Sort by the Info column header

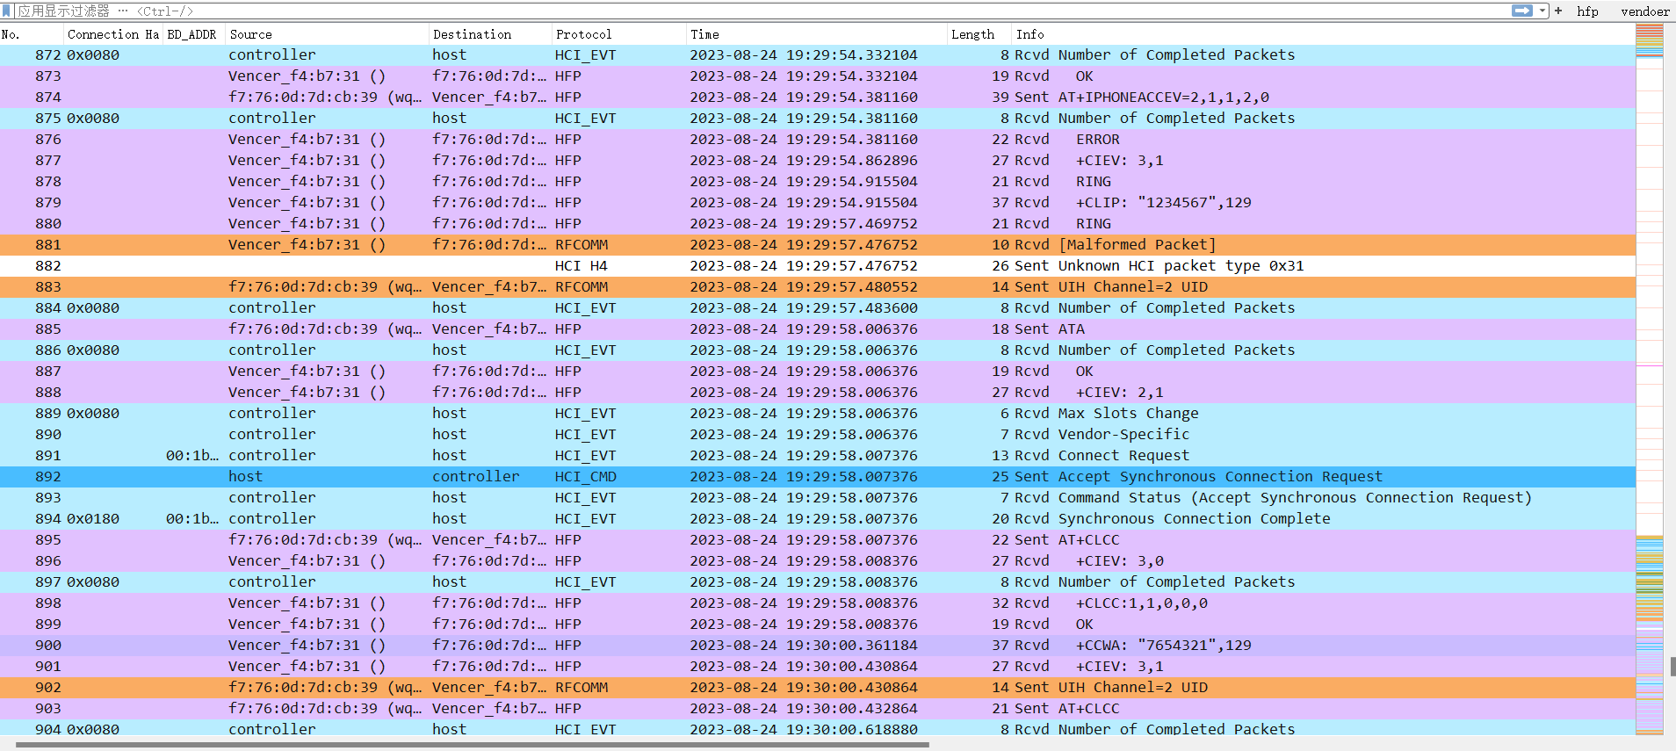click(x=1323, y=34)
